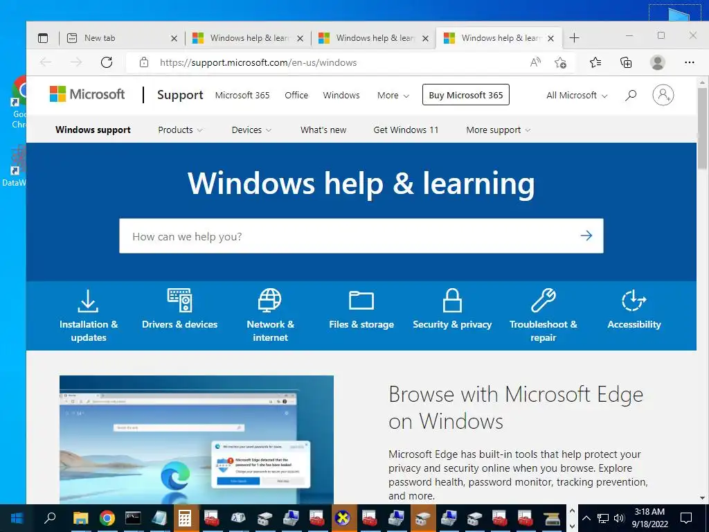Screen dimensions: 709x532
Task: Open Edge Settings and more menu
Action: [689, 62]
